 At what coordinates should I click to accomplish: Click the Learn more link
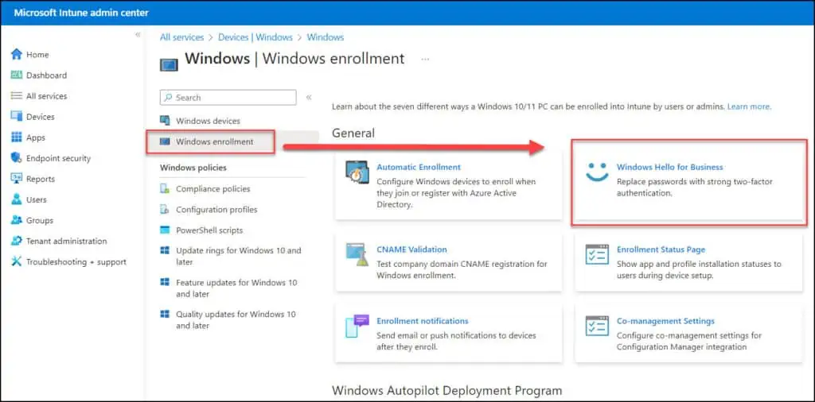pos(749,106)
